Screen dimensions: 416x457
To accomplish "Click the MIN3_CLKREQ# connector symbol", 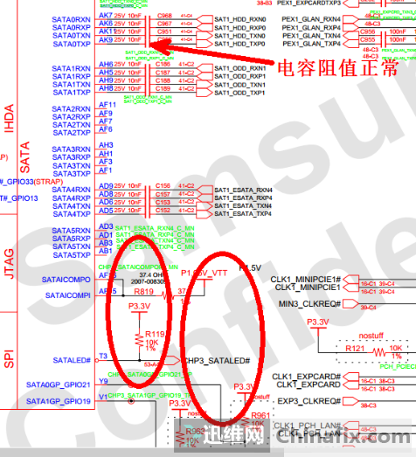I will 350,304.
